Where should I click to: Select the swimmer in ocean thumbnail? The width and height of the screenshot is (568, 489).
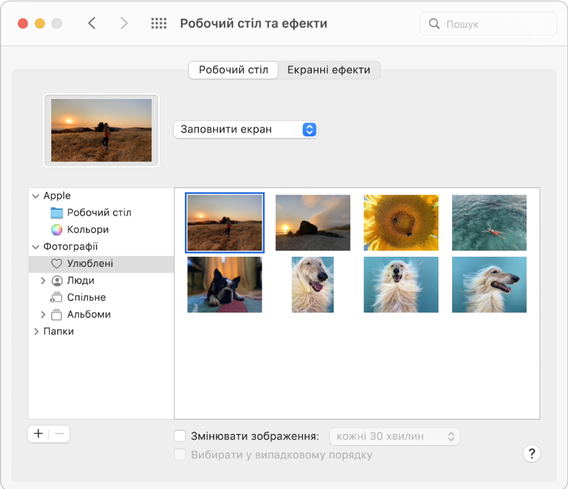pos(489,223)
